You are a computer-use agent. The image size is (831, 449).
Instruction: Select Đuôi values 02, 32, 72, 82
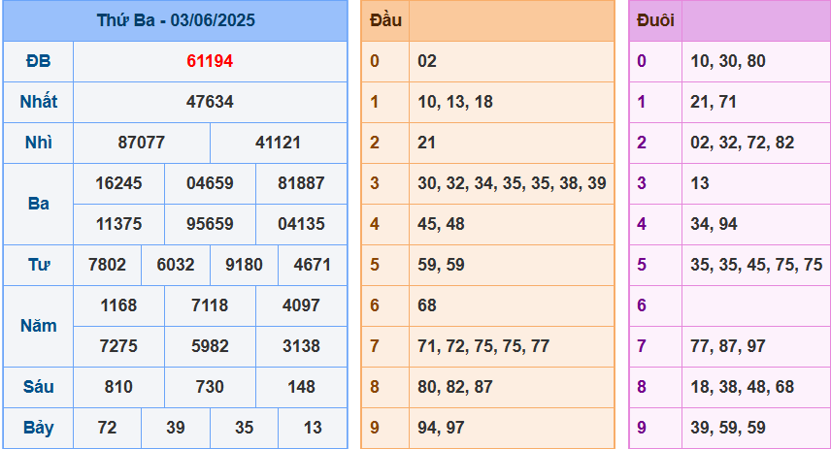tap(743, 143)
